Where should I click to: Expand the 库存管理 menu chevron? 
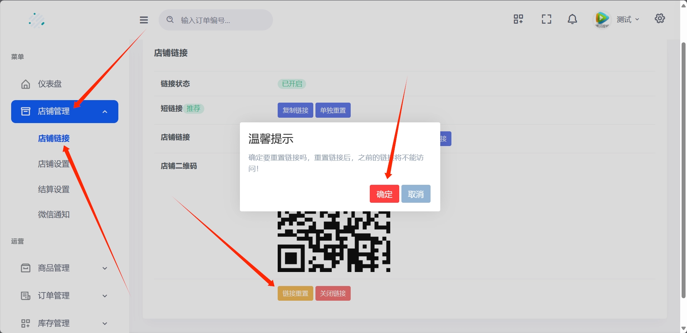pyautogui.click(x=105, y=323)
